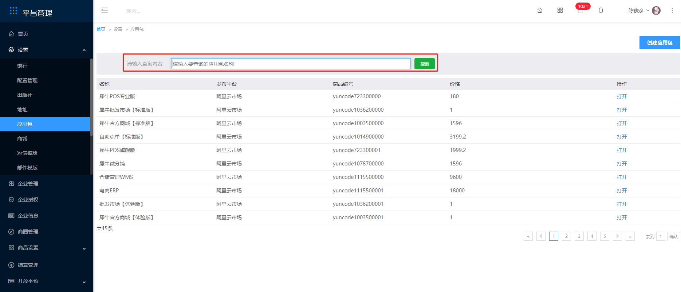Click the 商品编号 column header
Image resolution: width=681 pixels, height=292 pixels.
point(343,84)
